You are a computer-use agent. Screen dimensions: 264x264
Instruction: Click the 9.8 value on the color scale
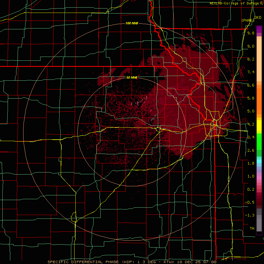tap(251, 33)
